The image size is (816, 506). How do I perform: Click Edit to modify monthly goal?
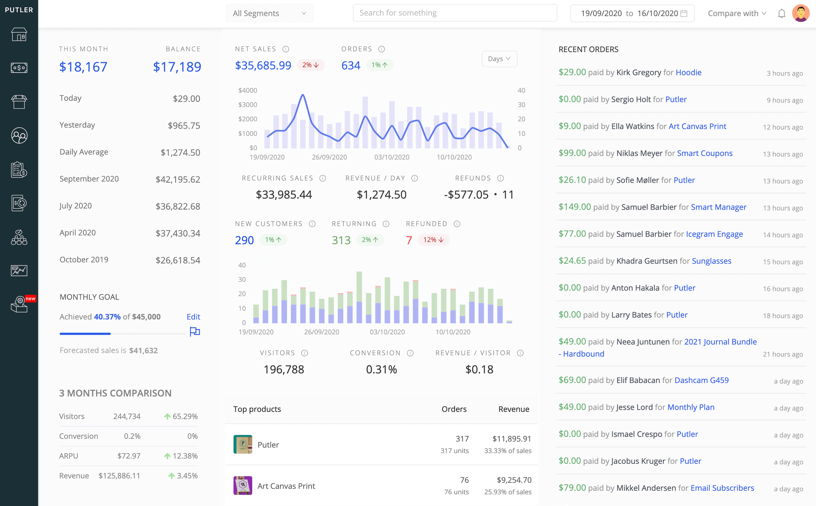pos(193,317)
